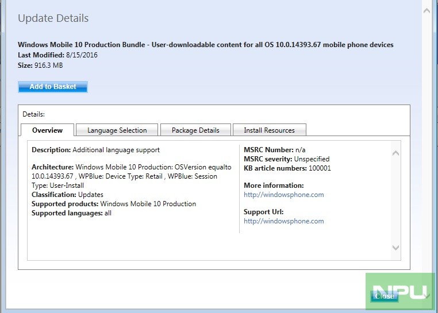
Task: Click the Last Modified date 8/15/2016
Action: (81, 55)
